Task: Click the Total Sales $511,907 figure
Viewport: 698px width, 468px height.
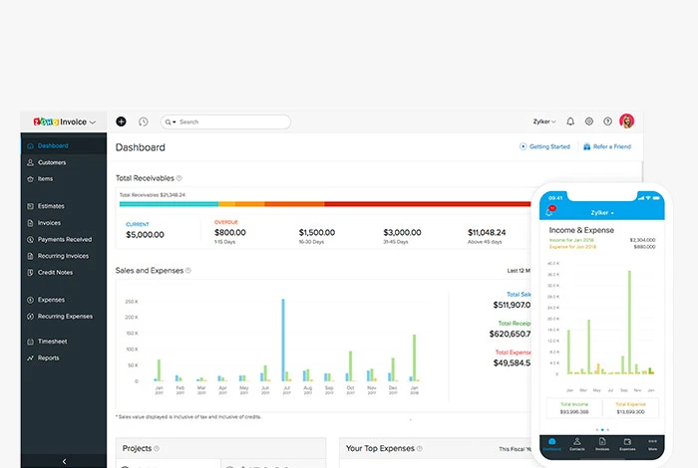Action: [512, 305]
